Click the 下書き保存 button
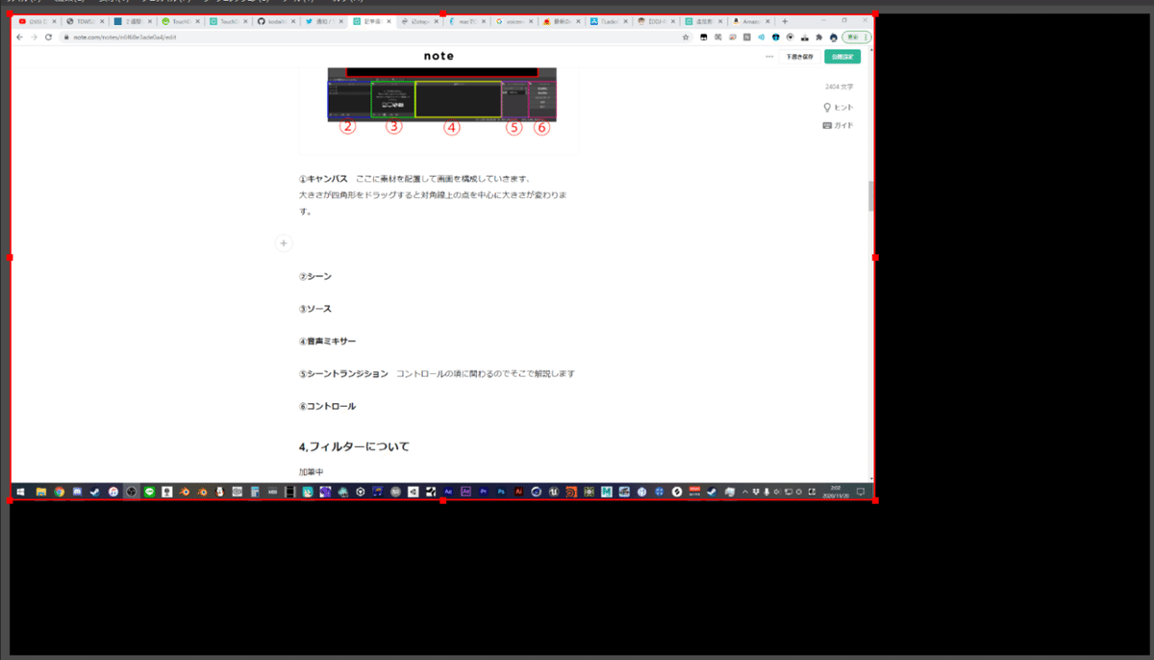The height and width of the screenshot is (660, 1154). coord(800,57)
